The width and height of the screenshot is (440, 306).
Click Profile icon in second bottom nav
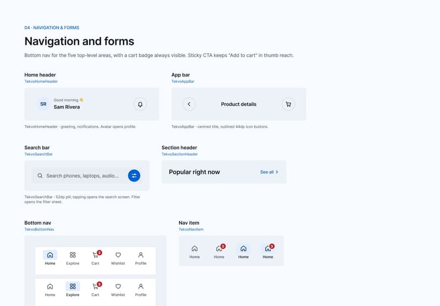coord(141,286)
